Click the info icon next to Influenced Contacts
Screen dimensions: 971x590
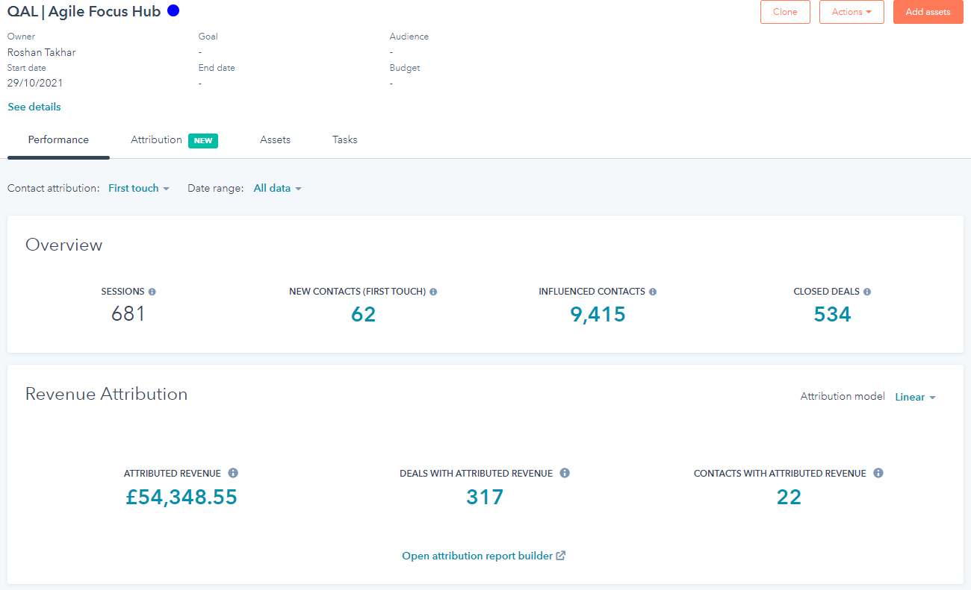(x=653, y=292)
